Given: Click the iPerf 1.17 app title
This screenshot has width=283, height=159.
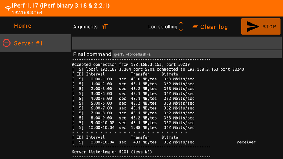Looking at the screenshot, I should [61, 5].
